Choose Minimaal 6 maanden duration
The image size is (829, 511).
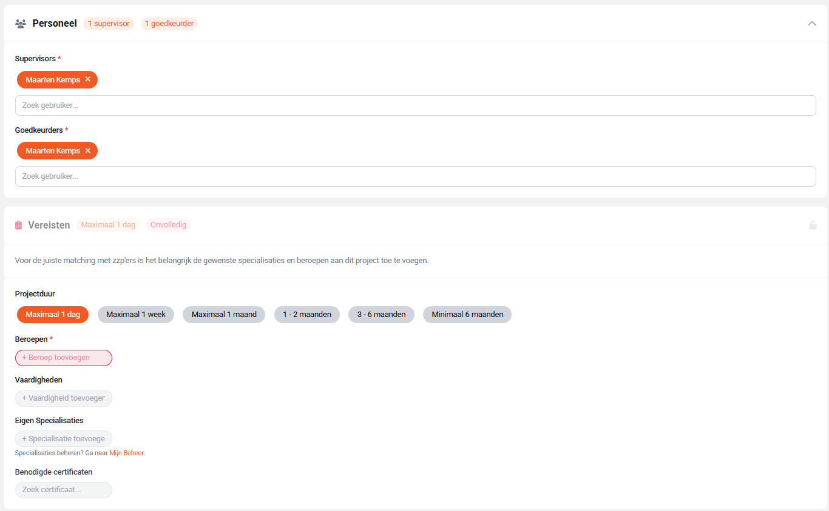(x=467, y=315)
